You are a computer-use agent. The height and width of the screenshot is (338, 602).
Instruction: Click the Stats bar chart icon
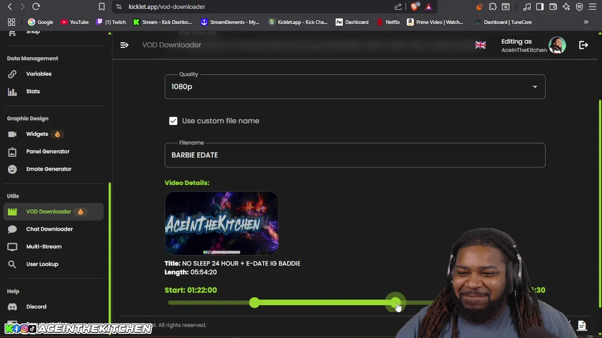(x=12, y=92)
